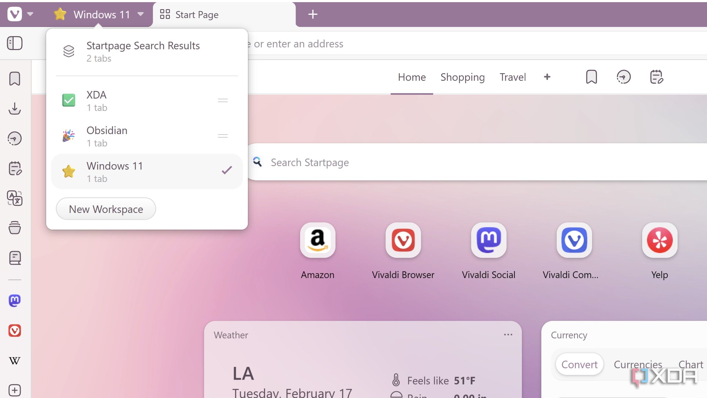707x398 pixels.
Task: Add a new web panel
Action: point(15,390)
